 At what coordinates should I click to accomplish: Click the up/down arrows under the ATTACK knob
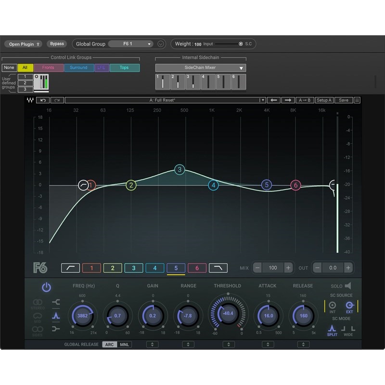tap(268, 345)
